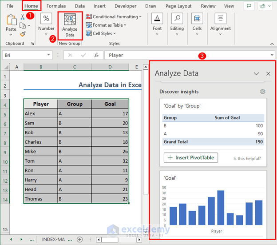Select the Format Painter brush

tap(23, 34)
